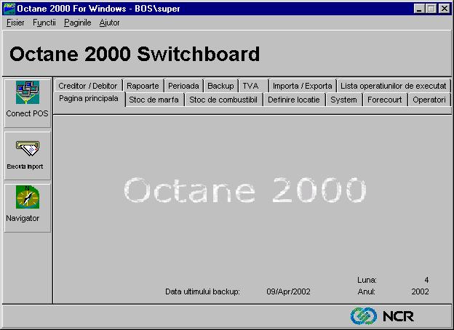
Task: Click the Executa Import card-reader icon
Action: pos(28,148)
